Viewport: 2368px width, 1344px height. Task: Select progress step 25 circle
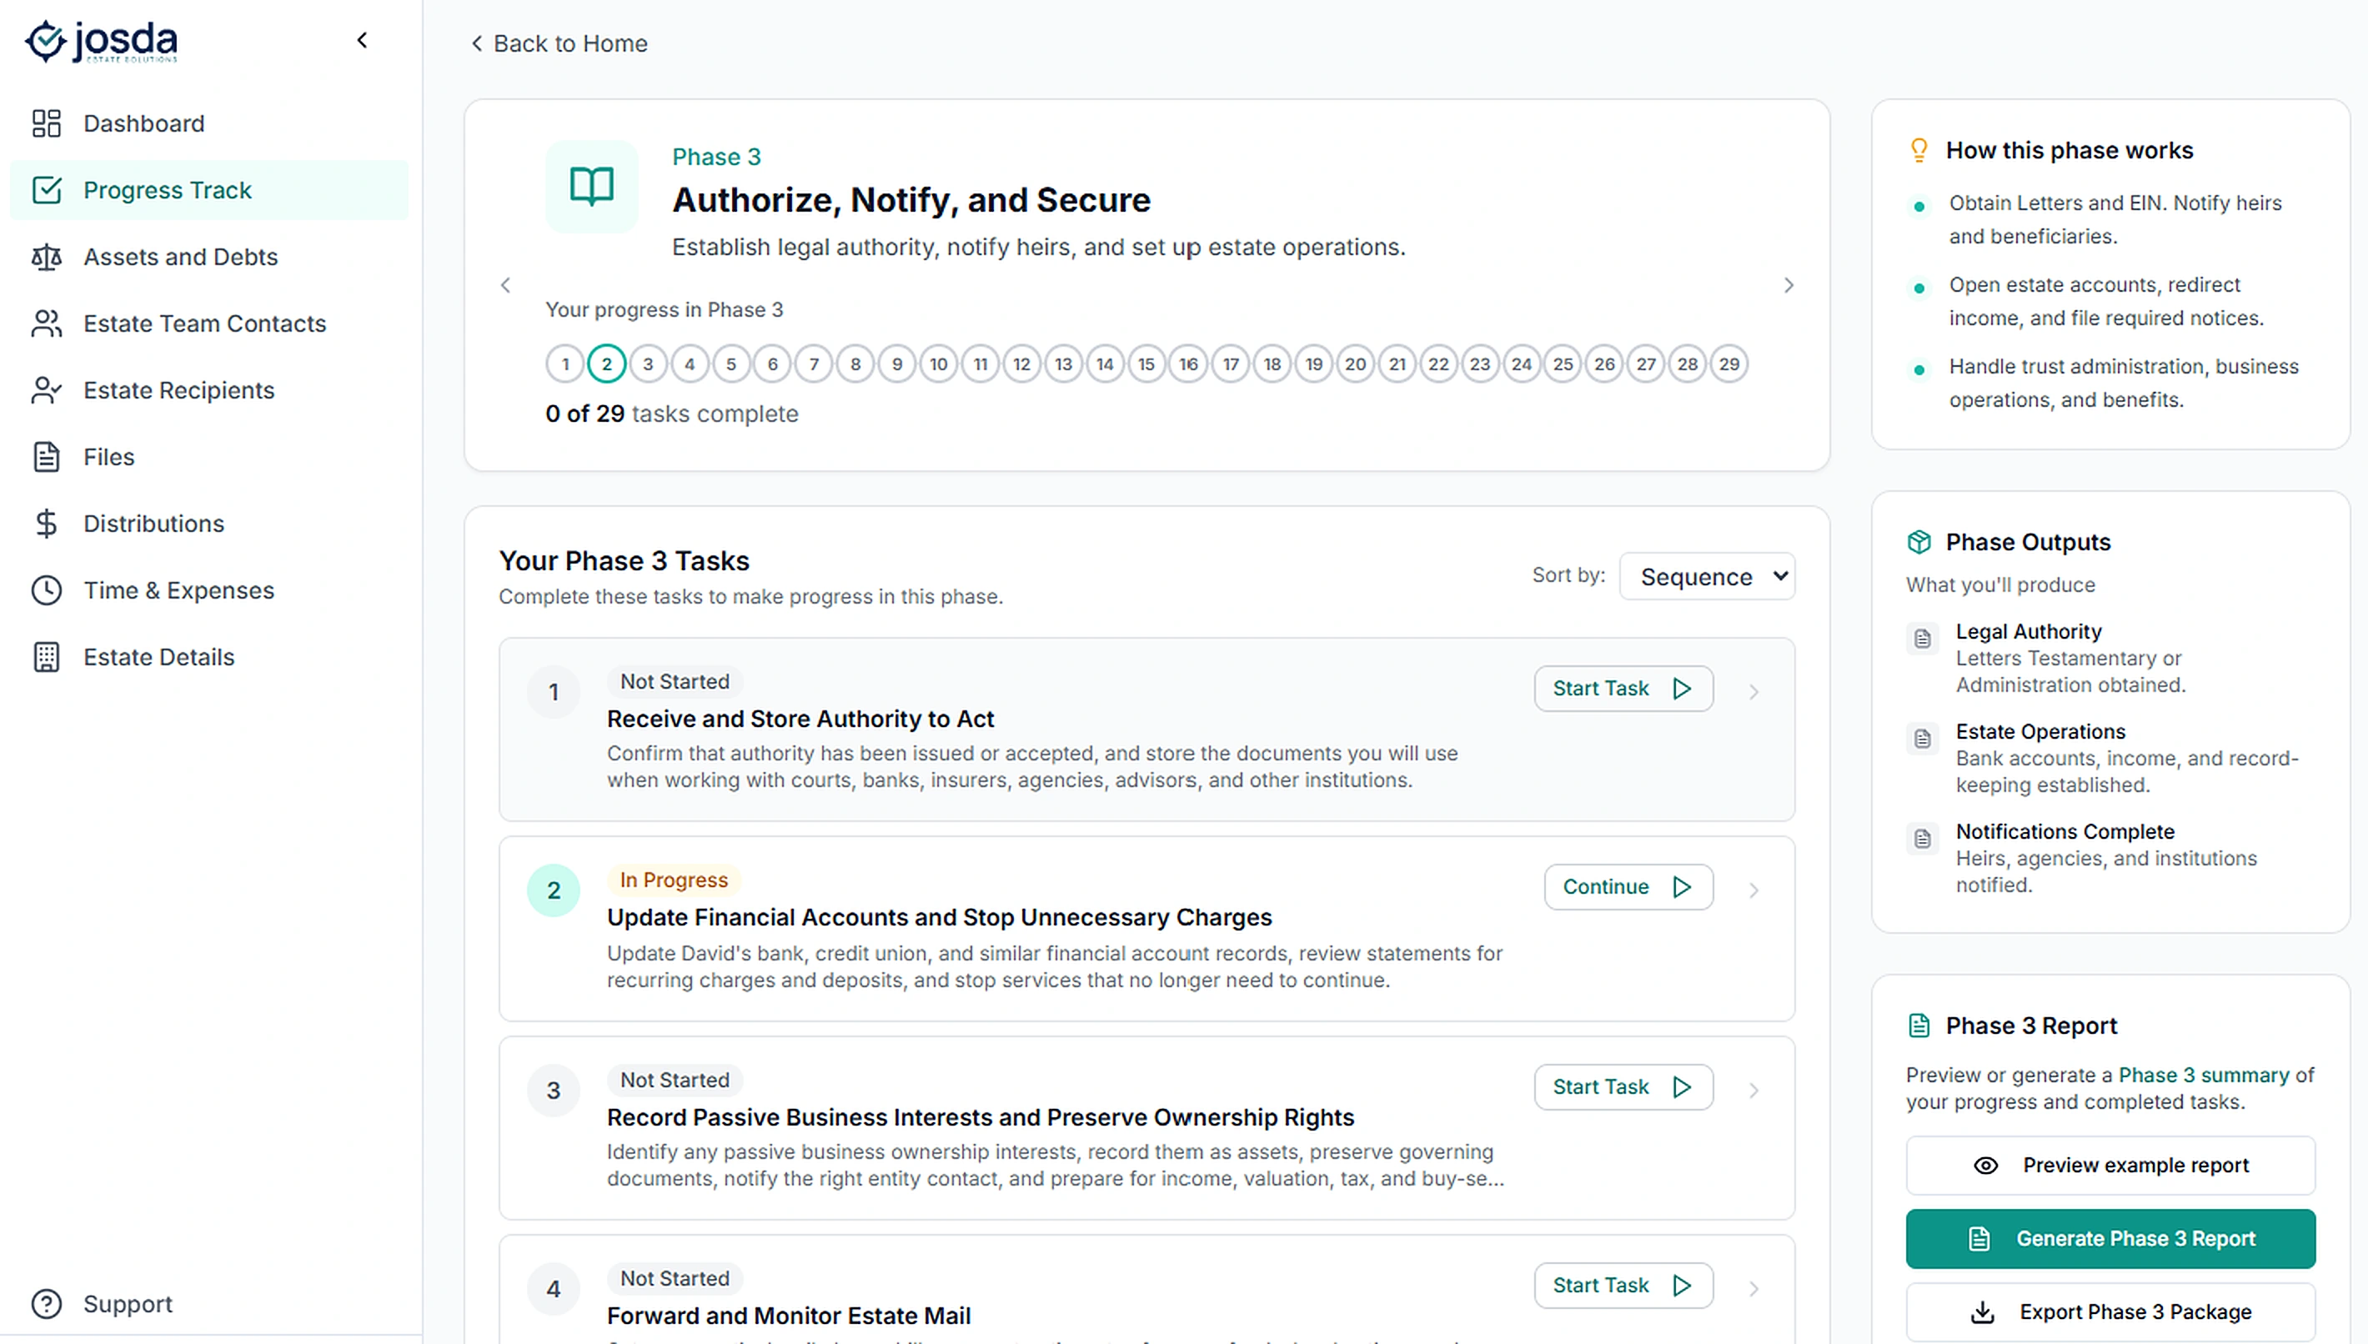point(1563,364)
